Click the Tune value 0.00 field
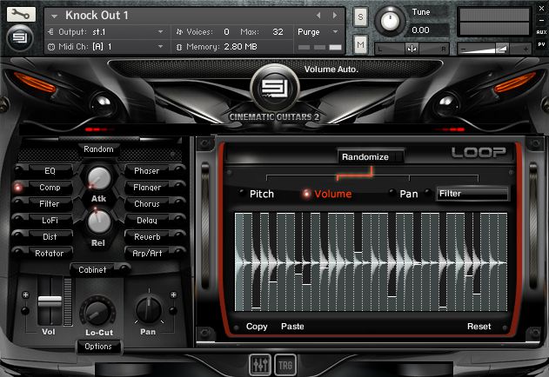The width and height of the screenshot is (549, 377). point(427,30)
